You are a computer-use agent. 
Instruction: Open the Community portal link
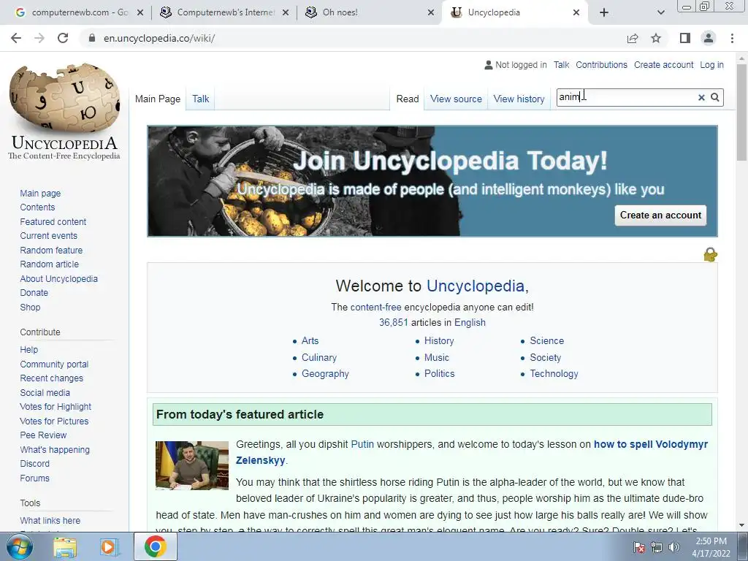[x=54, y=365]
